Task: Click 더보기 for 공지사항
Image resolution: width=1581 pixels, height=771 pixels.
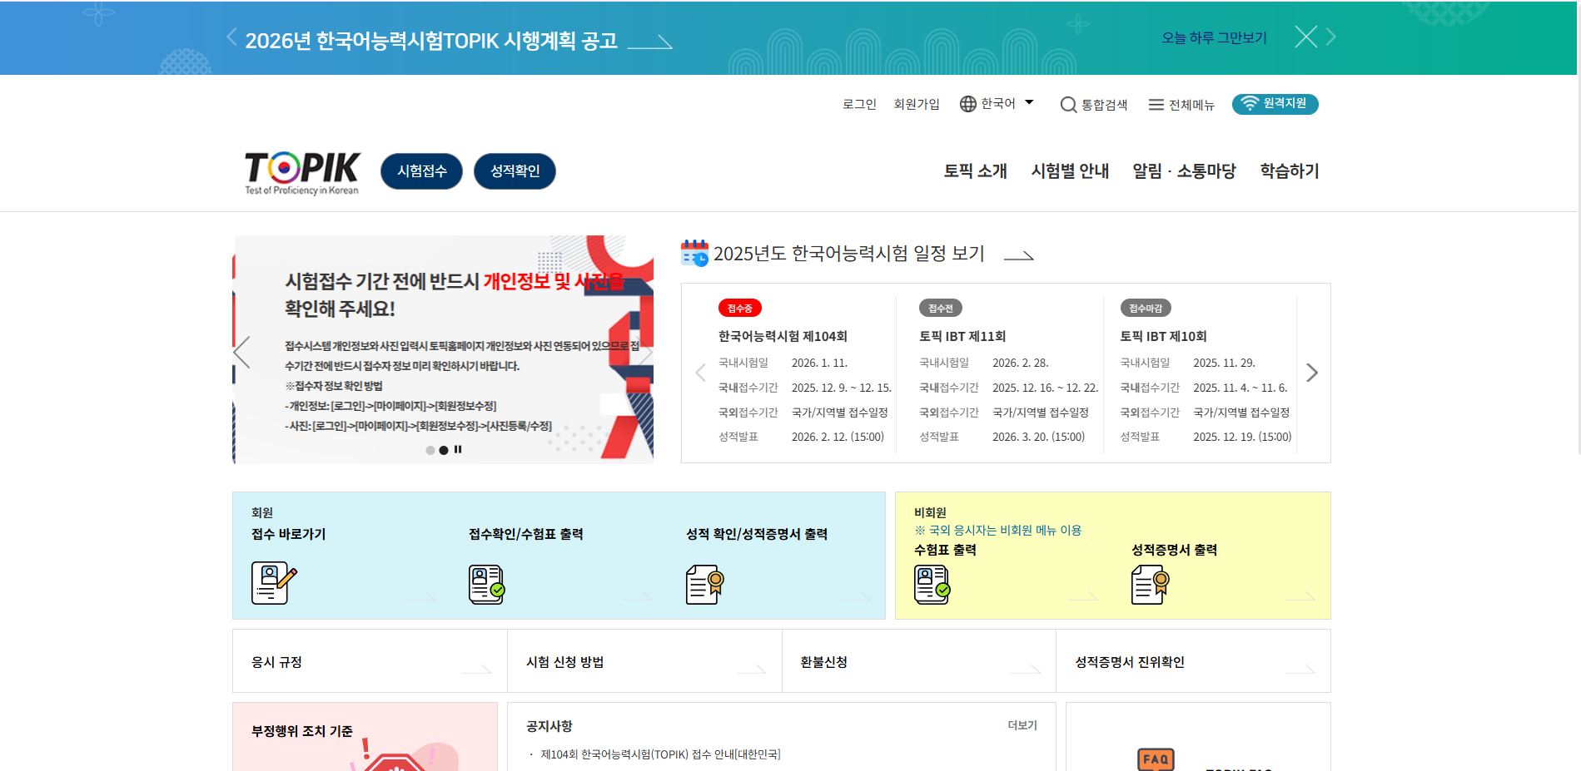Action: click(1022, 725)
